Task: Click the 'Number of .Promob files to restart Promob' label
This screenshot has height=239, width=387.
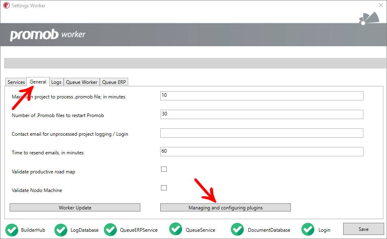Action: coord(58,115)
